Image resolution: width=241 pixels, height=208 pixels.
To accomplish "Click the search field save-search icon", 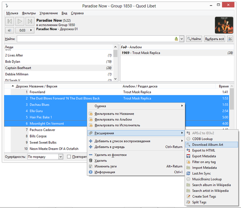I will pos(176,39).
